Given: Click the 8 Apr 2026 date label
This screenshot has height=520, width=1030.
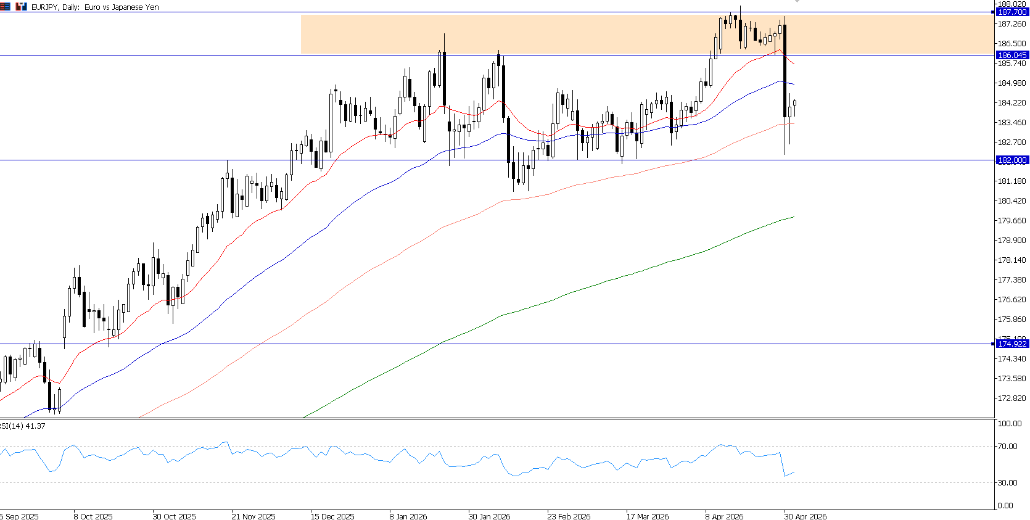Looking at the screenshot, I should (724, 516).
